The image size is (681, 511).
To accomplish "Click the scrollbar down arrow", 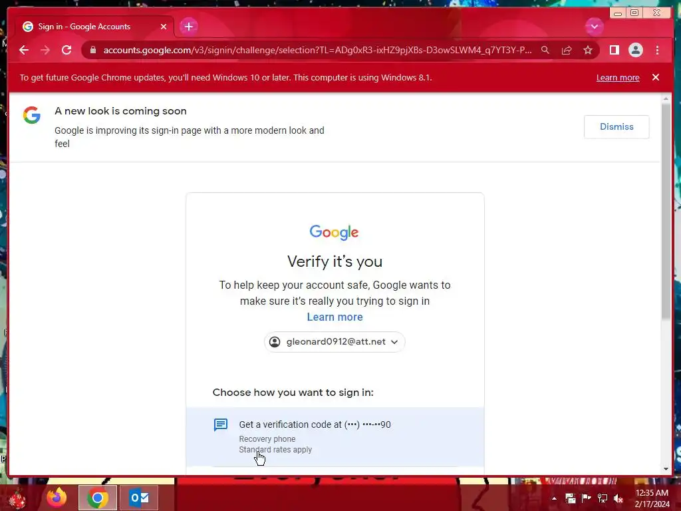I will 666,469.
